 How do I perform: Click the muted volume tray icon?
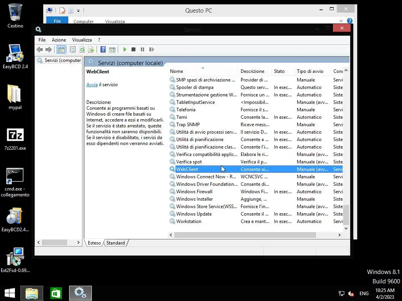(351, 294)
